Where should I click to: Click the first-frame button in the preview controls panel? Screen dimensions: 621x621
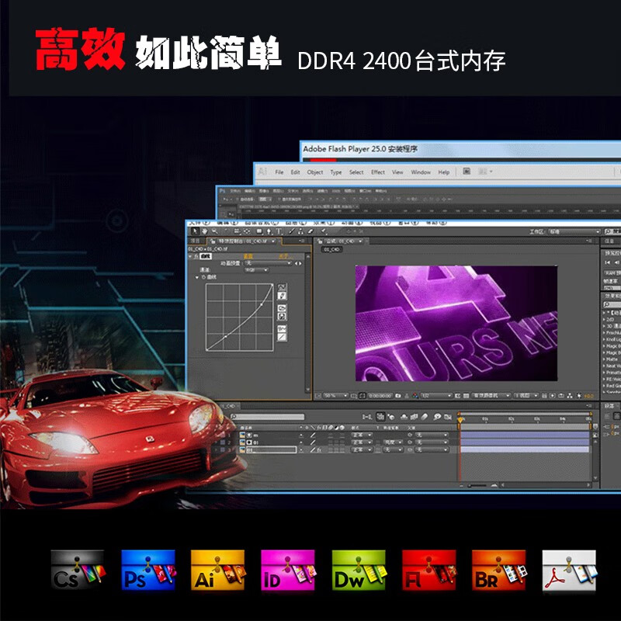point(608,262)
